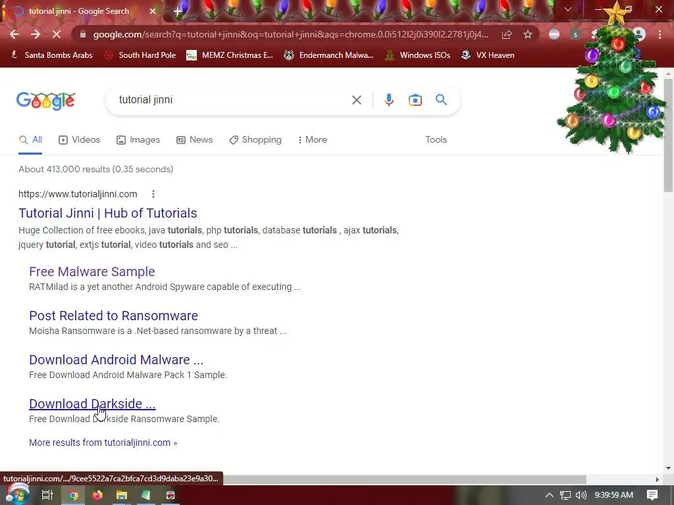Image resolution: width=674 pixels, height=505 pixels.
Task: Clear the search query with the X
Action: (x=356, y=100)
